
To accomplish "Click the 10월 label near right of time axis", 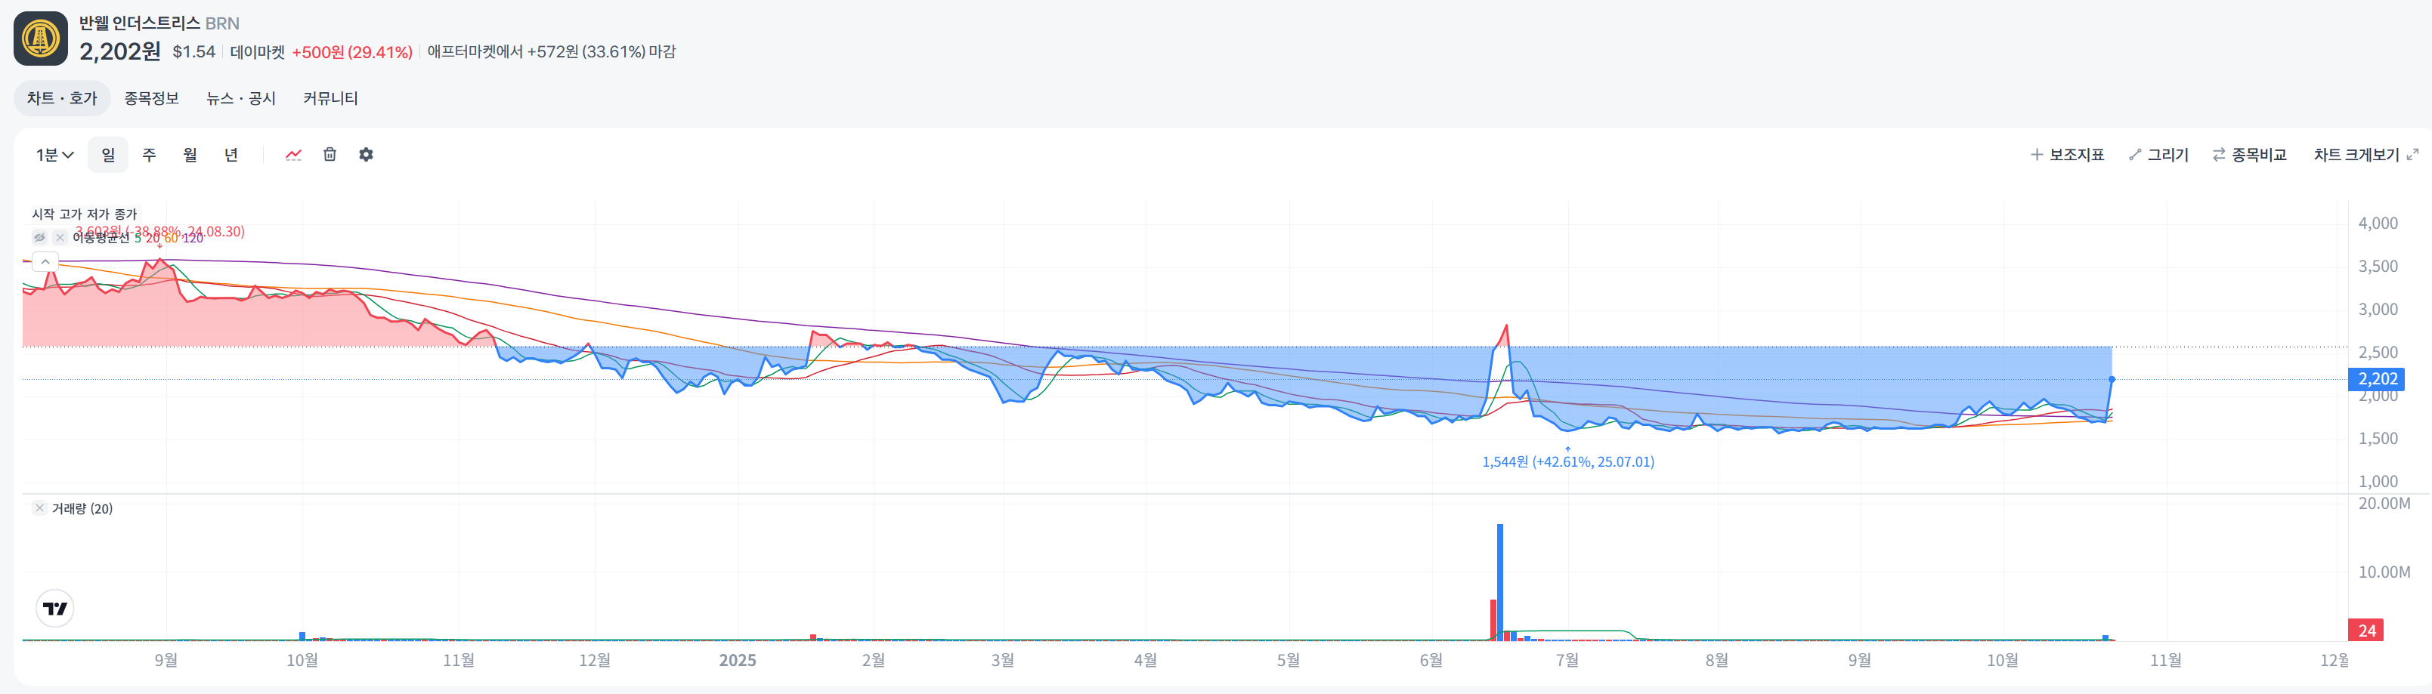I will coord(2003,660).
